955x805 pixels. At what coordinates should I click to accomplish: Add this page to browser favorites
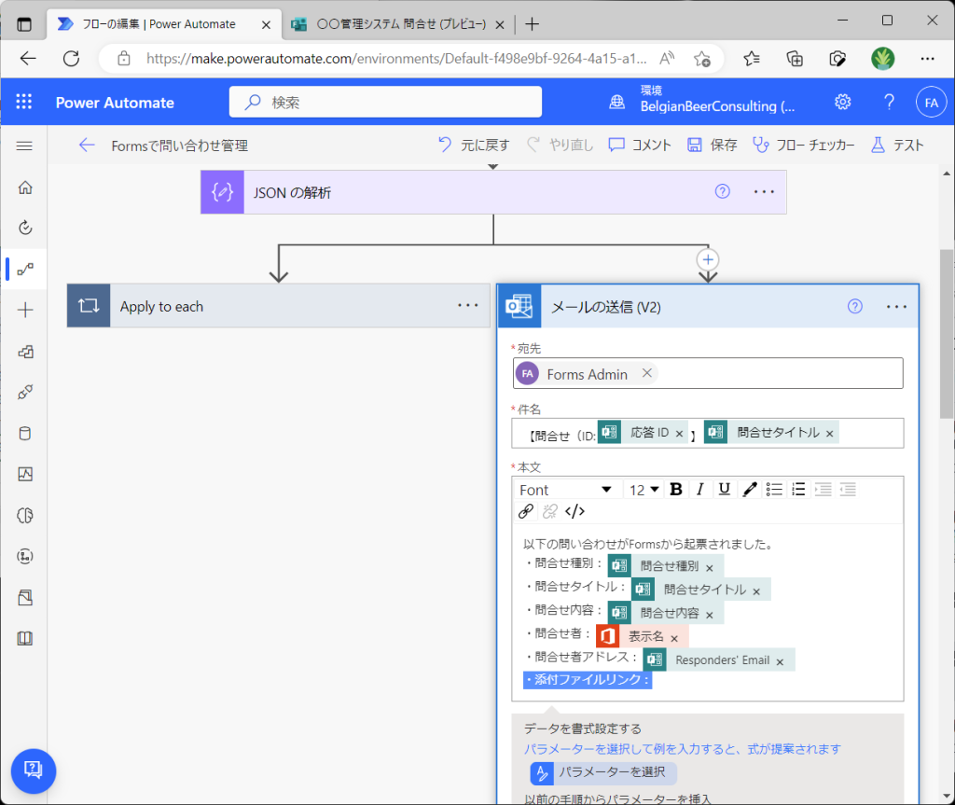pyautogui.click(x=702, y=59)
